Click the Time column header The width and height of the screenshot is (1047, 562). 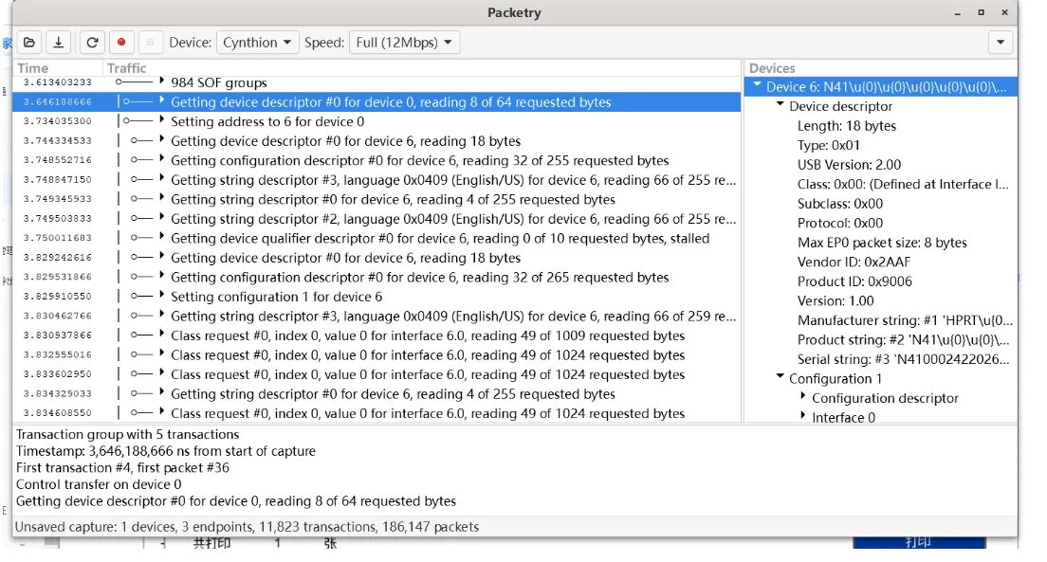(x=58, y=68)
